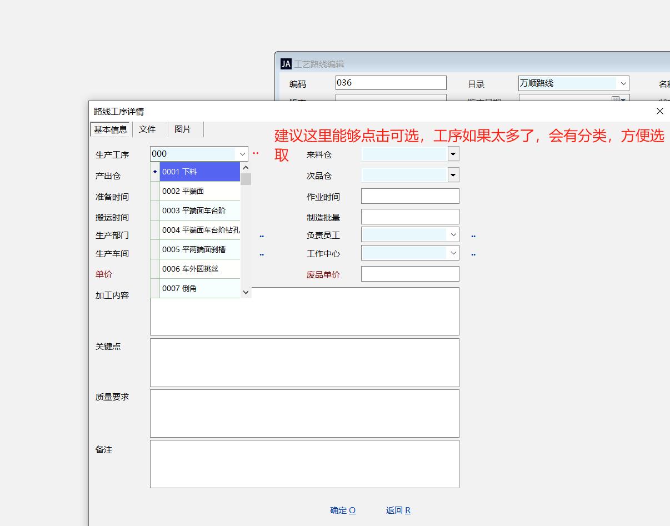Expand the 生产工序 combo box arrow

[x=242, y=154]
